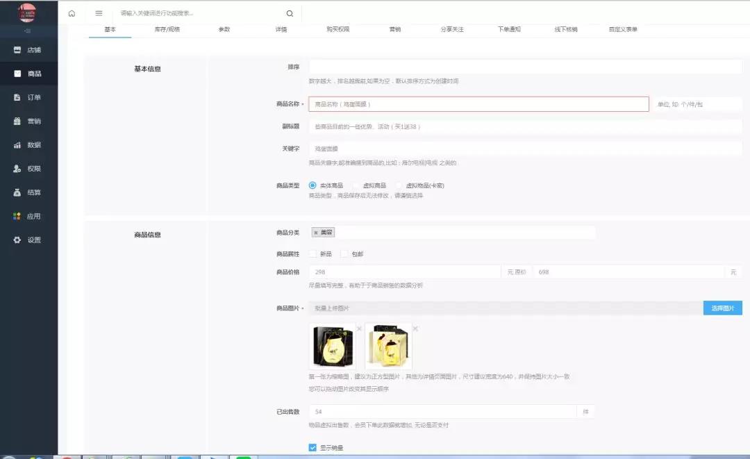750x459 pixels.
Task: Uncheck the 显示销量 checkbox
Action: click(x=312, y=448)
